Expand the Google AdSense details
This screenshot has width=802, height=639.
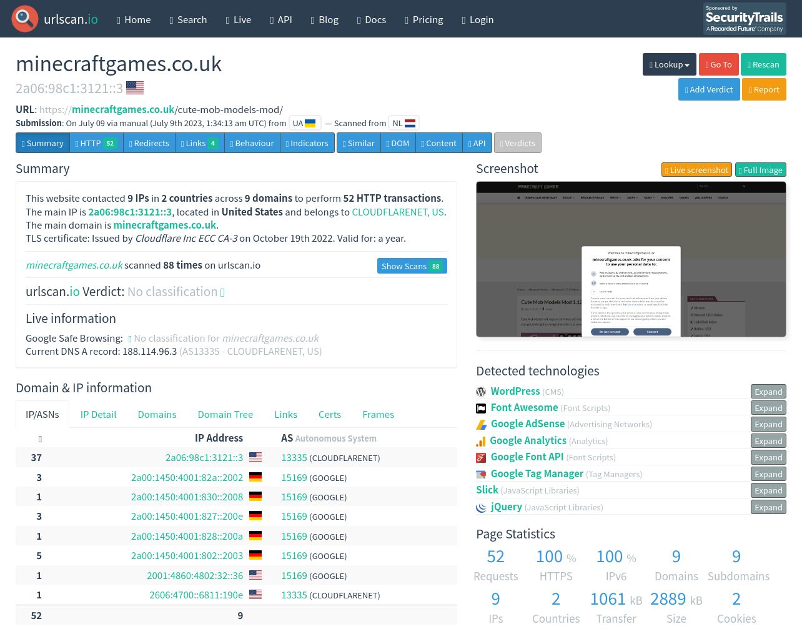click(x=768, y=424)
